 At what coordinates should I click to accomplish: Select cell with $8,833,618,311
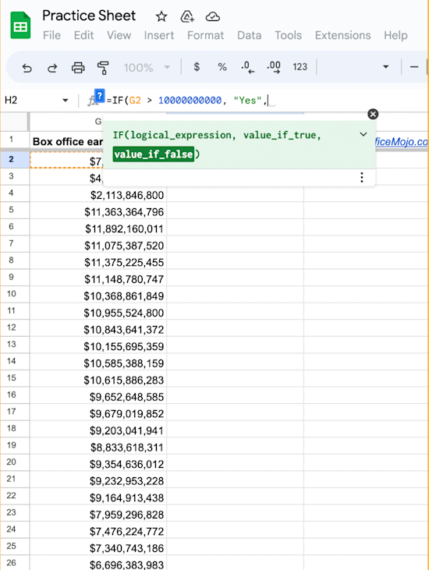pos(98,447)
